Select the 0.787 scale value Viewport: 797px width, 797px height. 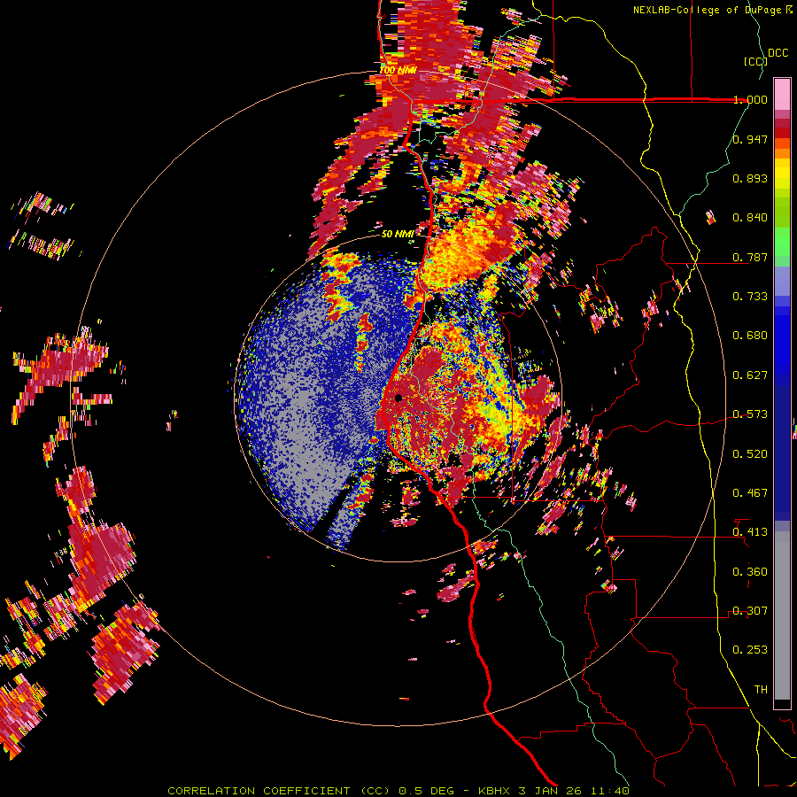750,257
